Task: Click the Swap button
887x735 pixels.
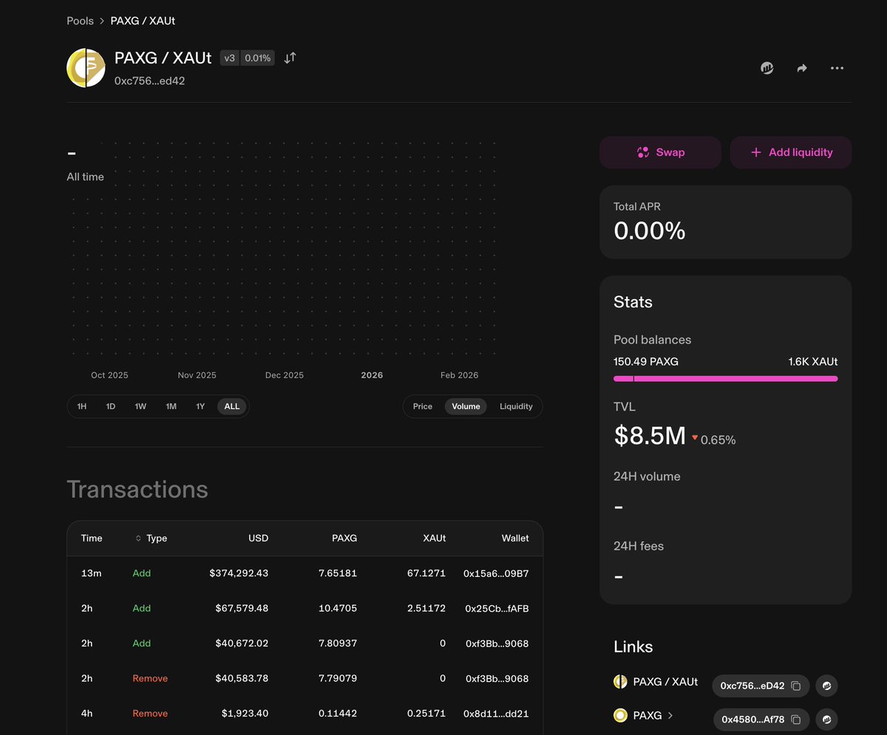Action: (660, 152)
